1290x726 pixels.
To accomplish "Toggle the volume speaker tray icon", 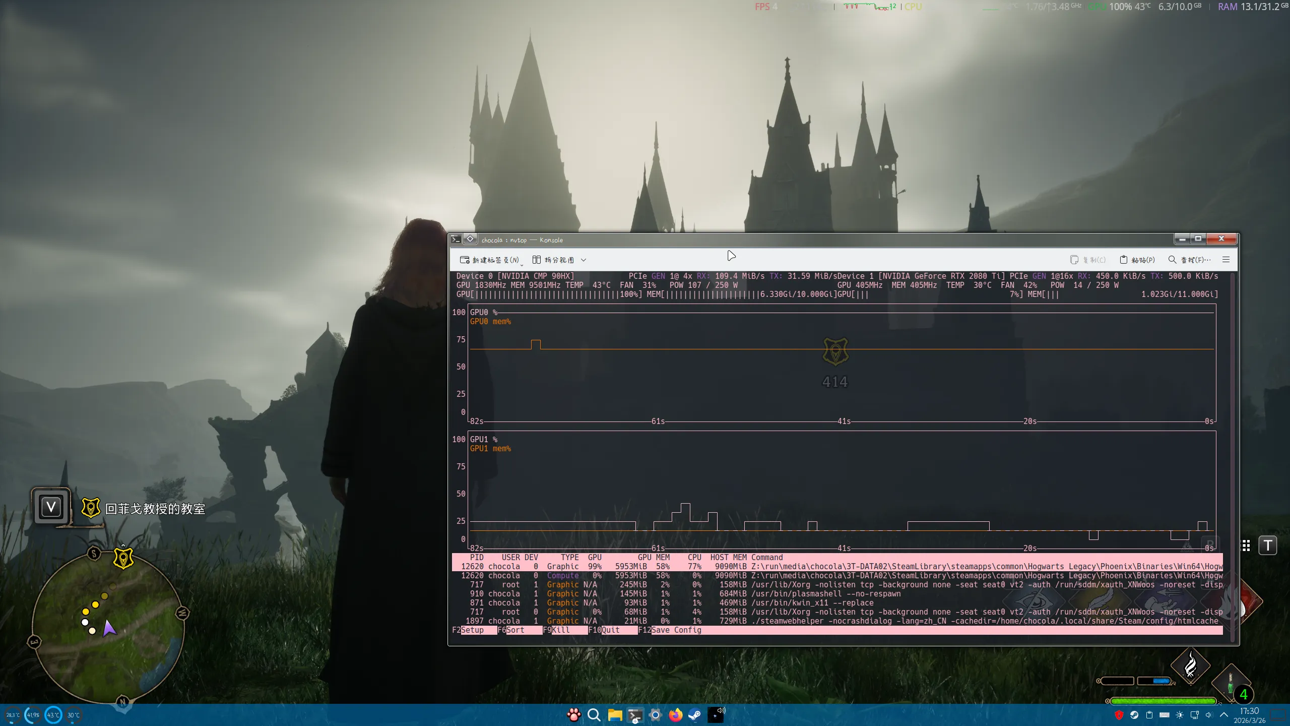I will [x=1208, y=715].
